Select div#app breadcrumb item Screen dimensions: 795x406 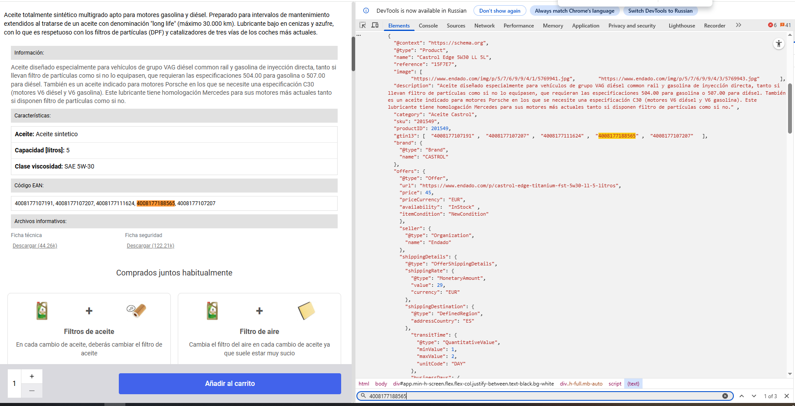pyautogui.click(x=473, y=384)
